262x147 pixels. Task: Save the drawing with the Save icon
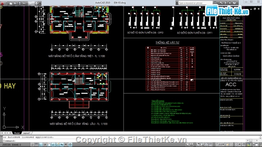20,3
